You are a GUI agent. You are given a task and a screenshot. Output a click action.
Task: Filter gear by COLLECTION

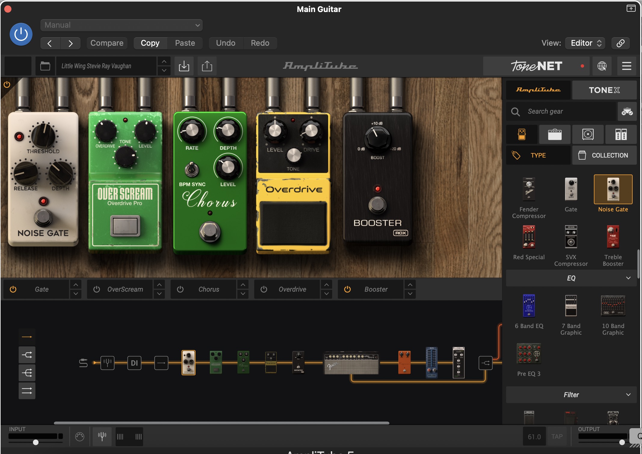tap(604, 155)
